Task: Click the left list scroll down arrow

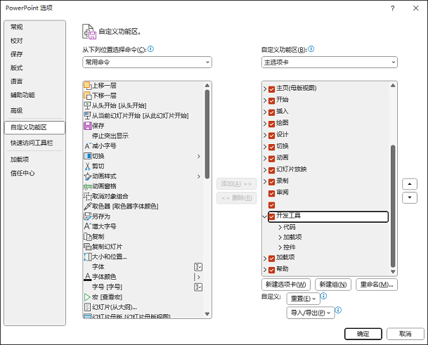Action: point(207,314)
